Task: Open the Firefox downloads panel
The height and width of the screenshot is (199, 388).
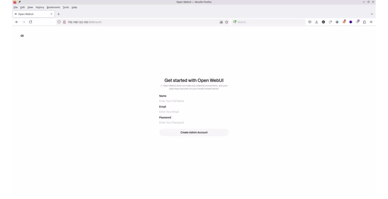Action: point(317,22)
